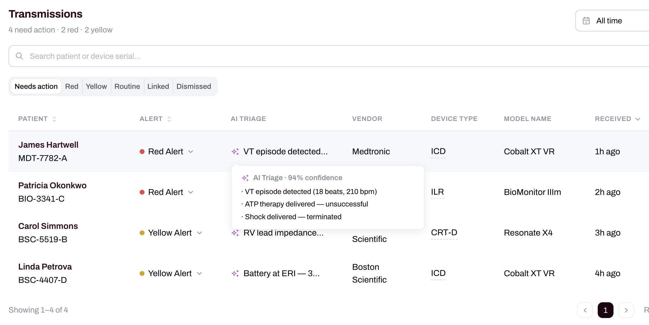Screen dimensions: 649x325
Task: Switch to the Yellow tab
Action: (96, 86)
